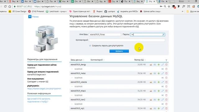Click the blue 'Добавить' button
Image resolution: width=199 pixels, height=112 pixels.
tap(119, 51)
